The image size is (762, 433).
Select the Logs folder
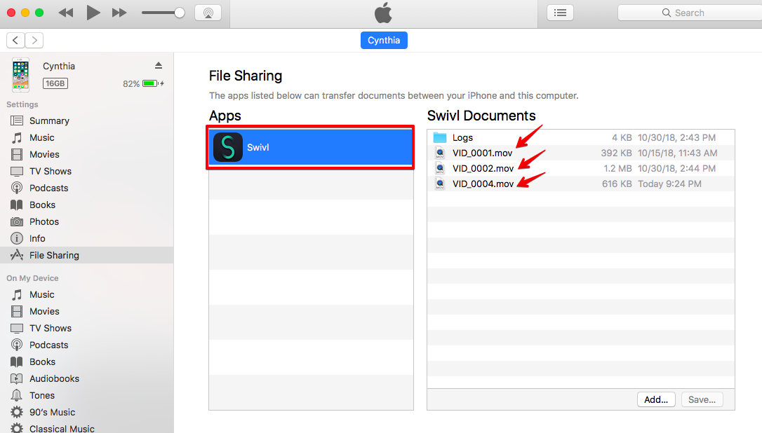[x=462, y=137]
